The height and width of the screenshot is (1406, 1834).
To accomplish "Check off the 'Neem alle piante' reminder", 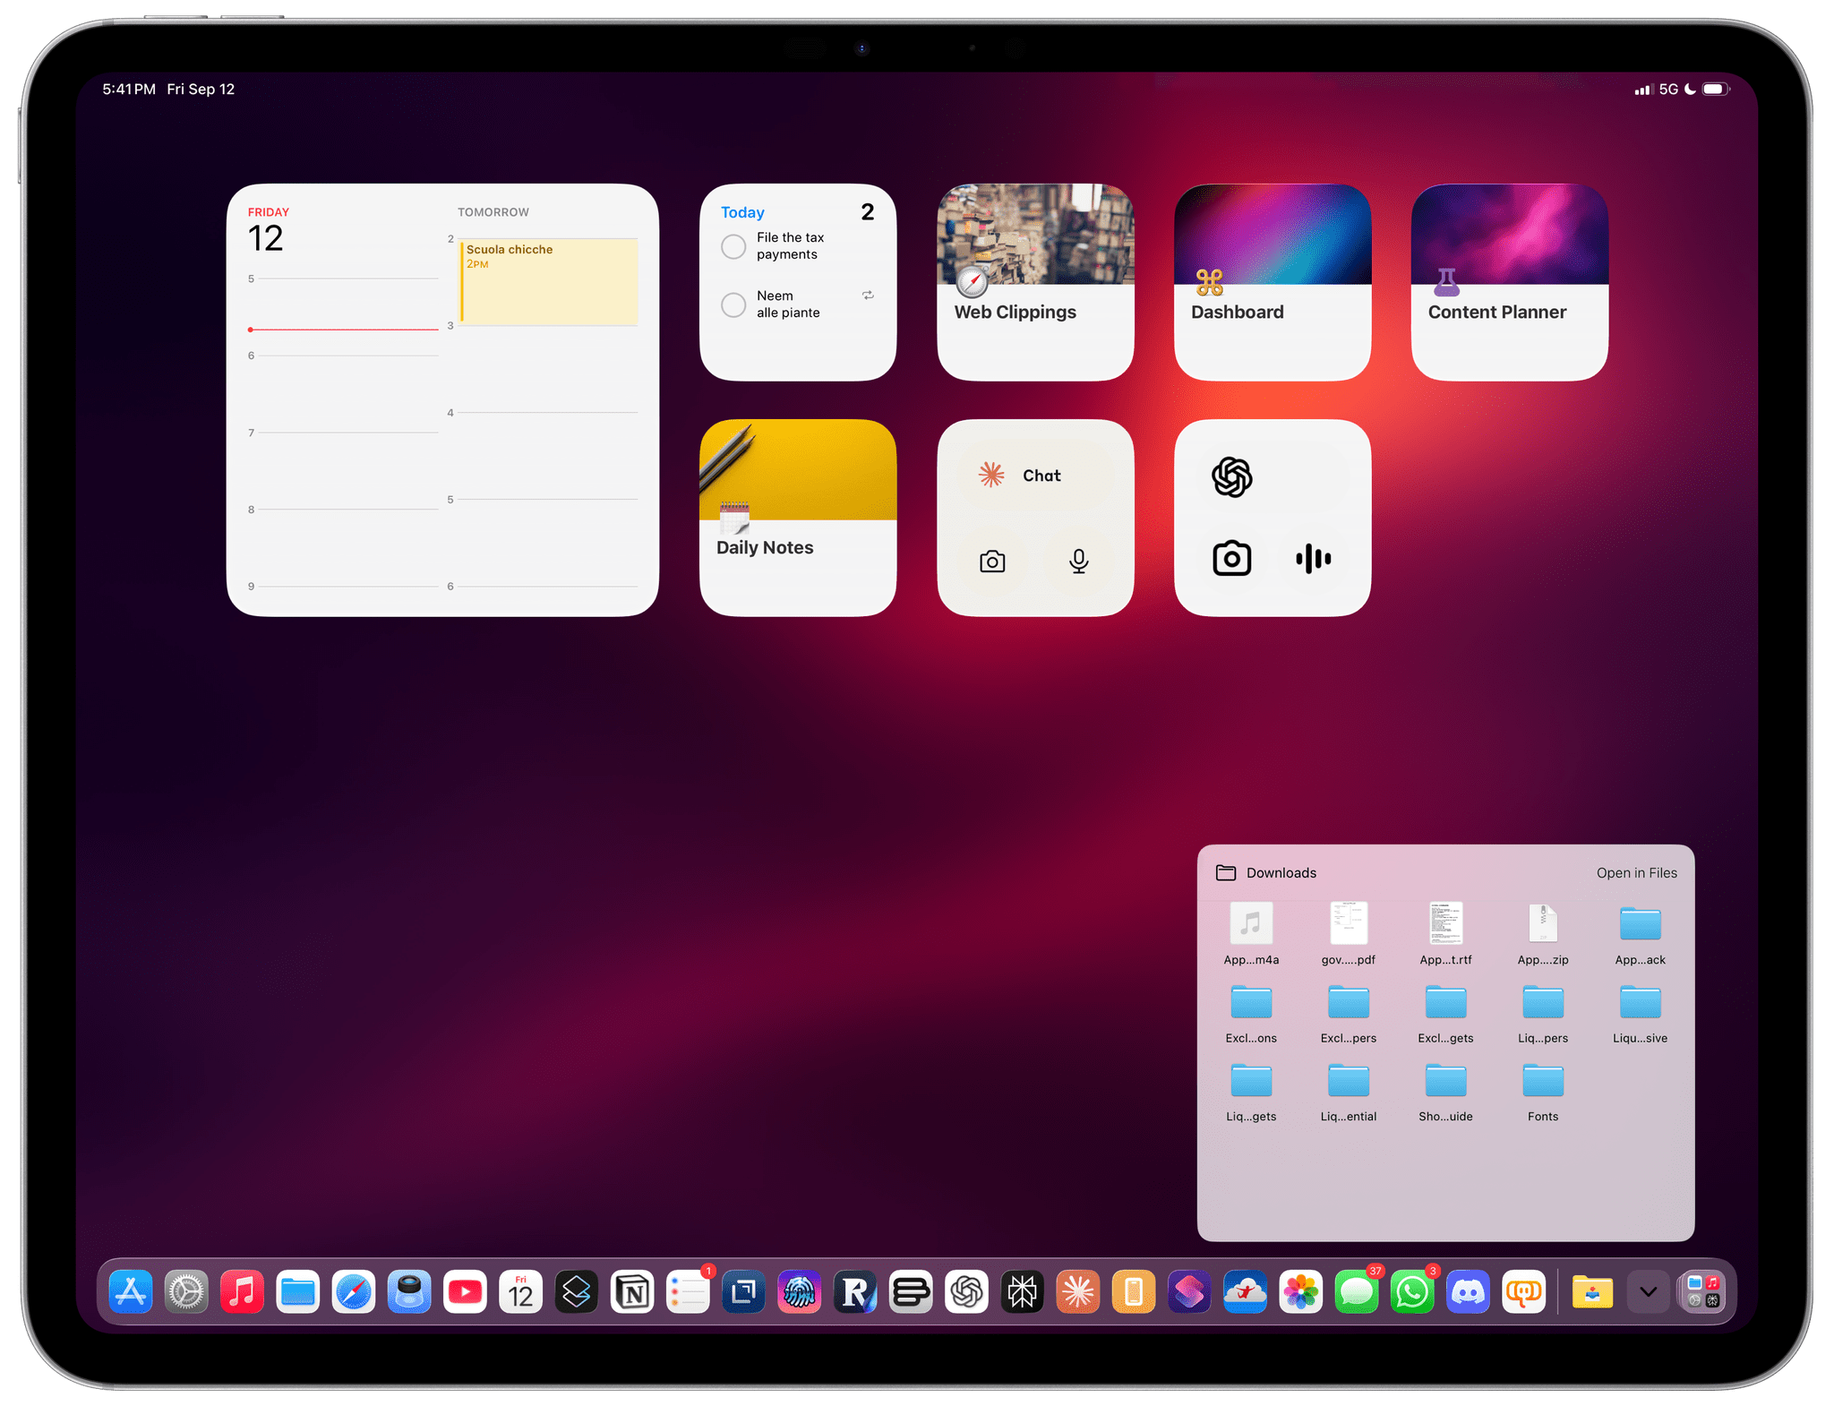I will click(733, 304).
